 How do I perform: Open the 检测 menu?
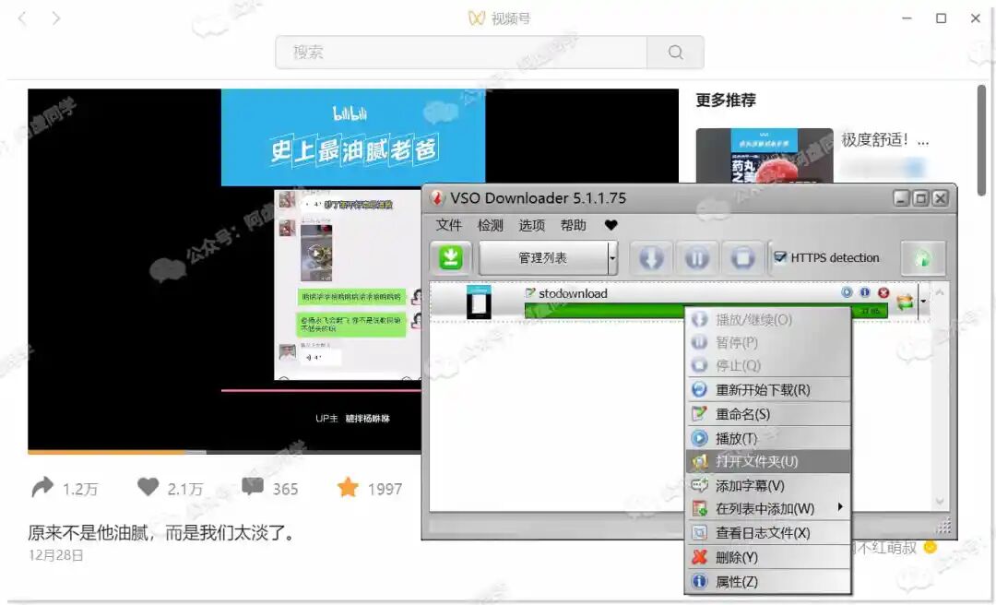tap(491, 225)
